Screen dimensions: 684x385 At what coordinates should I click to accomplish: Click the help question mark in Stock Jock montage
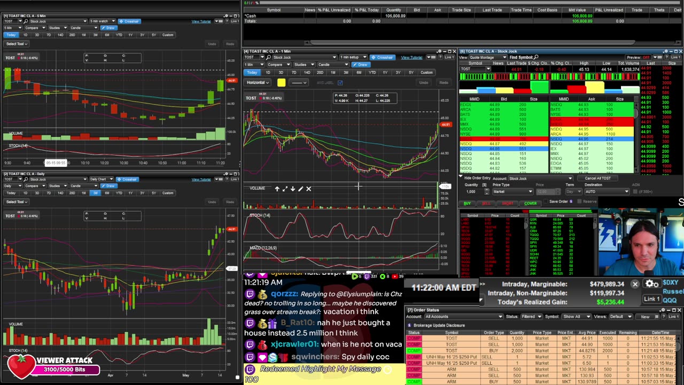[x=666, y=57]
